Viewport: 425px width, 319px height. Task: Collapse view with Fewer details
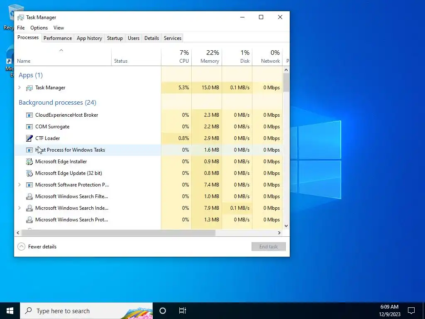tap(37, 247)
